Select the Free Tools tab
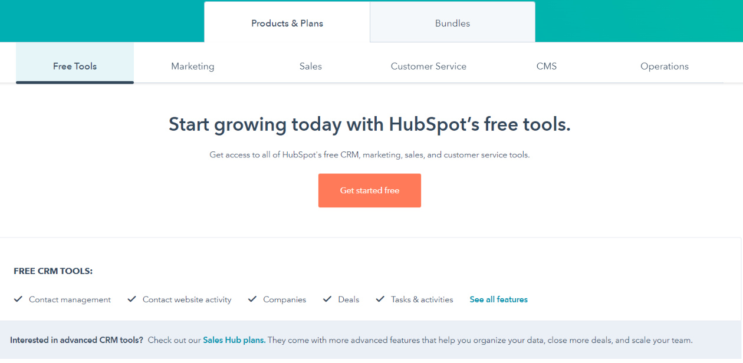The height and width of the screenshot is (363, 743). pyautogui.click(x=74, y=66)
